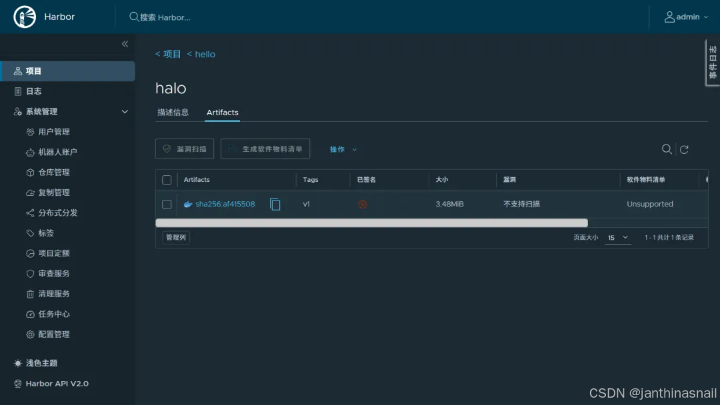Image resolution: width=720 pixels, height=405 pixels.
Task: Click the 3.48MiB size value
Action: coord(449,204)
